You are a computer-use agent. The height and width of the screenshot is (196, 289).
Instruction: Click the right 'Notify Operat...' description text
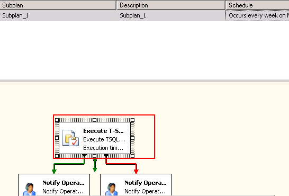click(x=145, y=191)
